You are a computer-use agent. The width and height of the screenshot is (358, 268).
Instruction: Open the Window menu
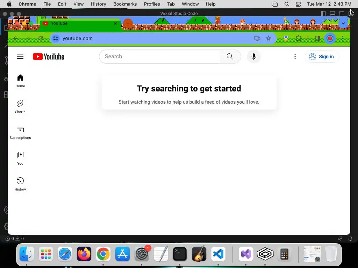190,4
